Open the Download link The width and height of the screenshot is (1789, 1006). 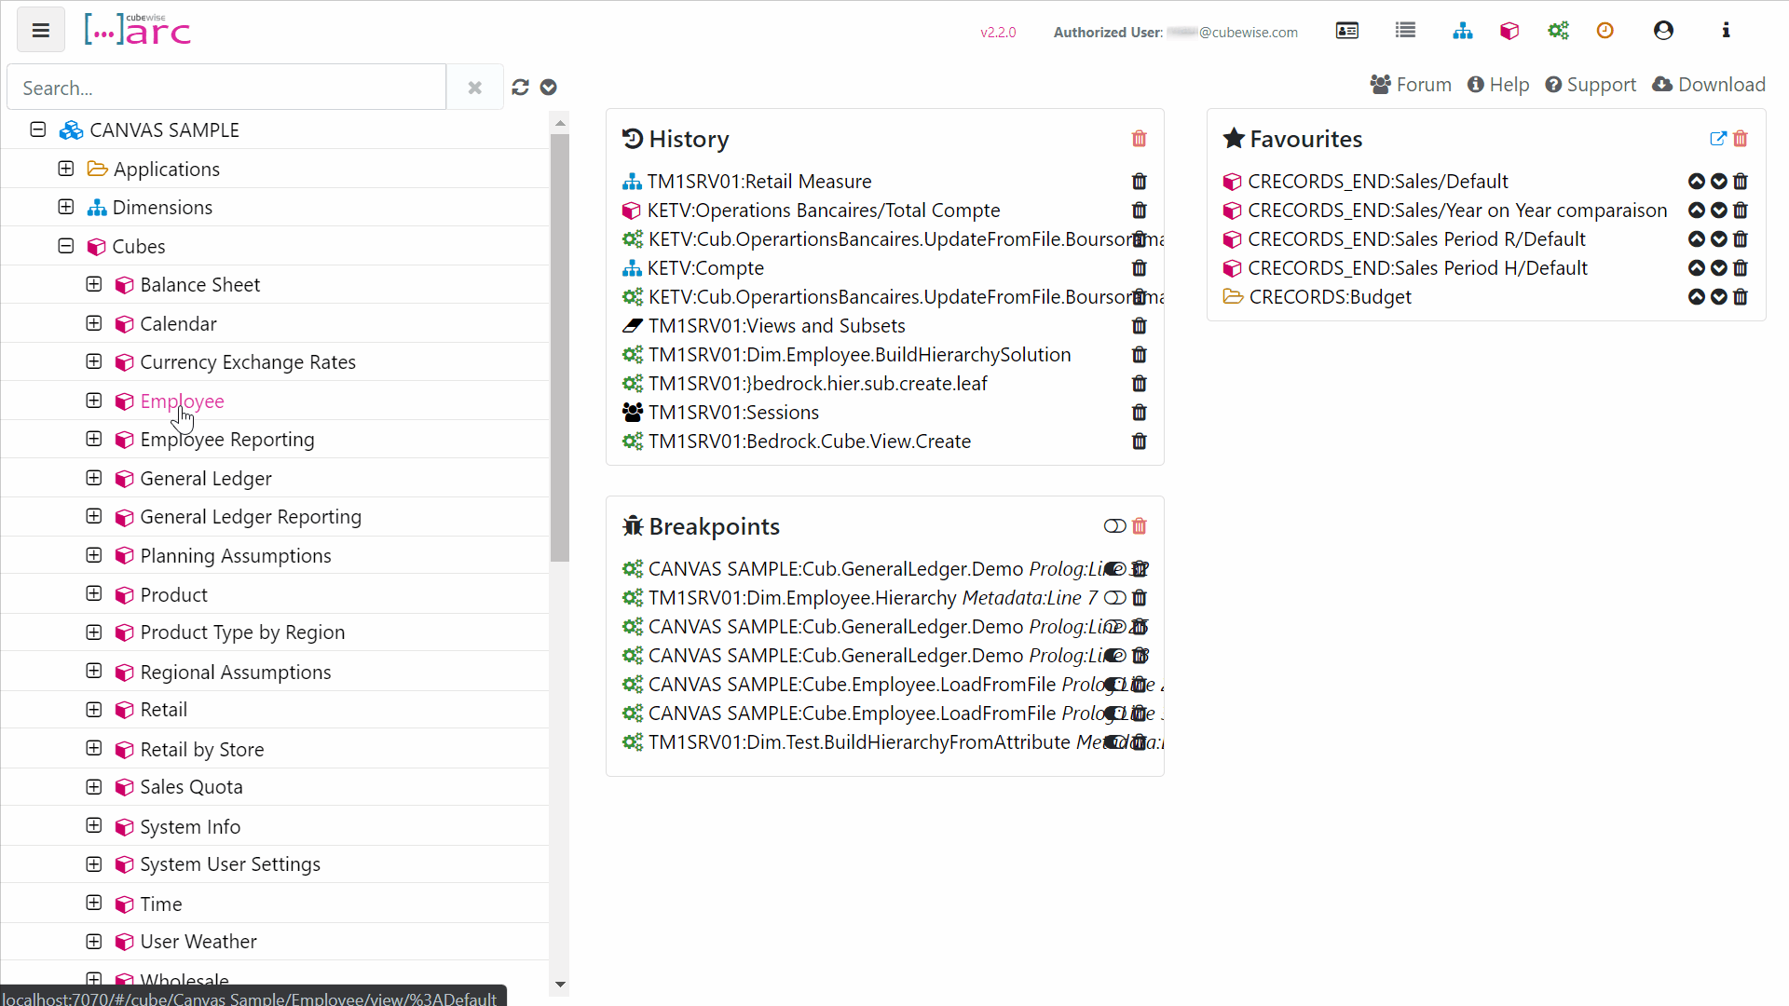pyautogui.click(x=1709, y=85)
